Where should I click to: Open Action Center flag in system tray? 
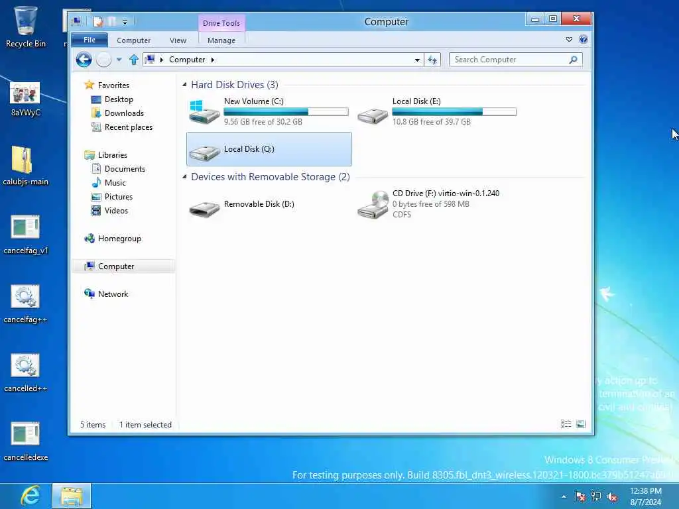(x=580, y=496)
